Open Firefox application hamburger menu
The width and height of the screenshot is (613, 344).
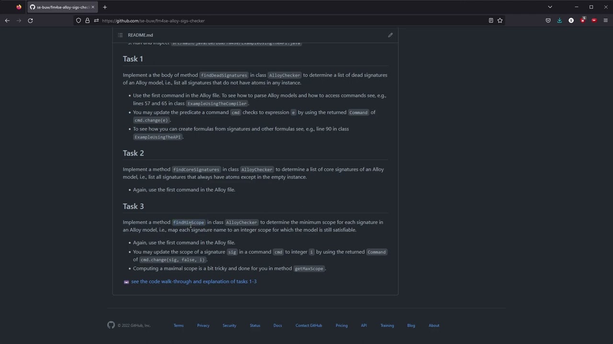click(605, 21)
